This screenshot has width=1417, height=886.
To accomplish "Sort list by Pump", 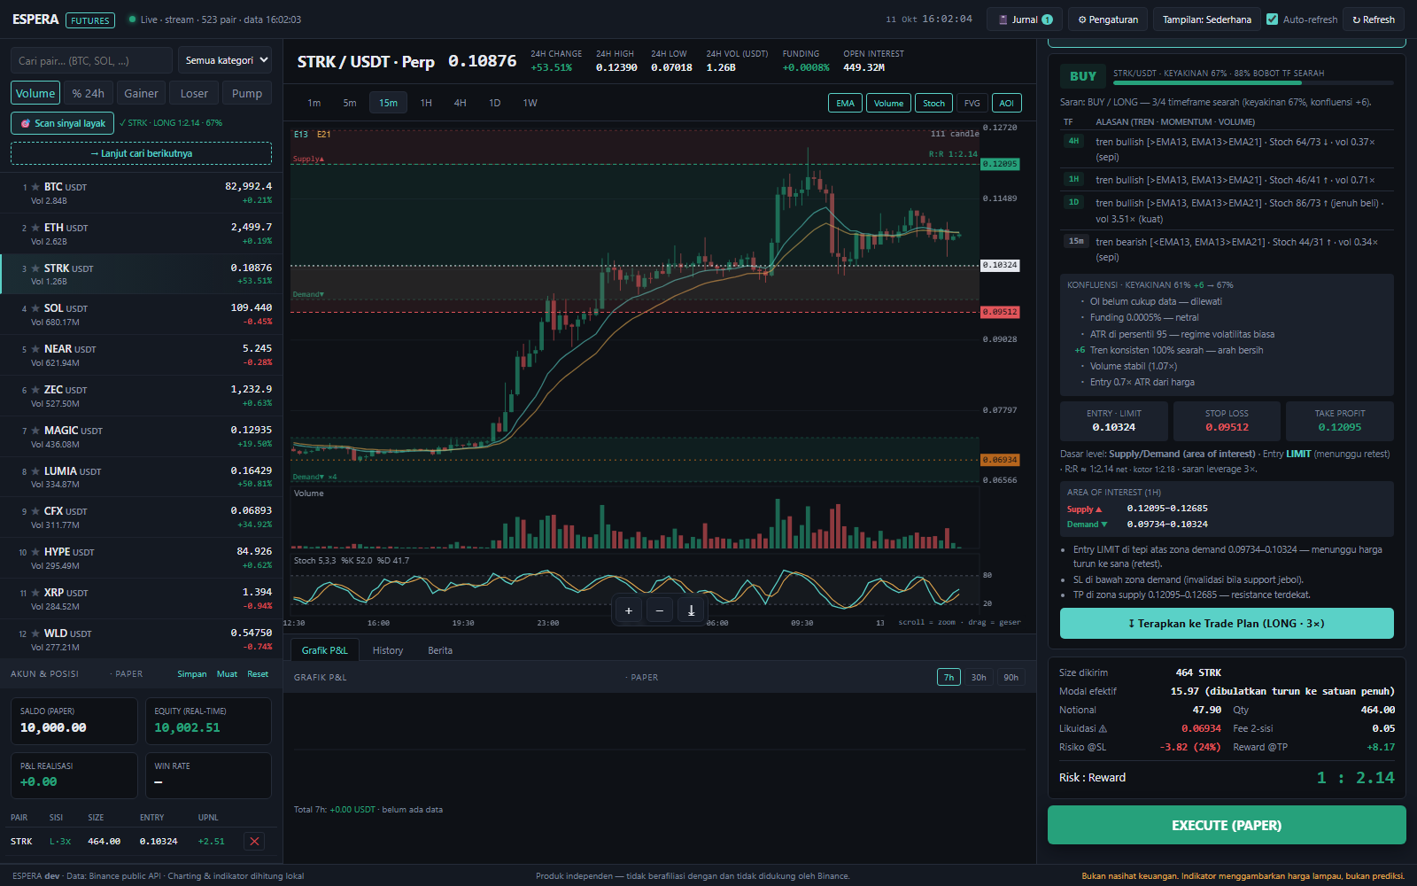I will [x=247, y=93].
